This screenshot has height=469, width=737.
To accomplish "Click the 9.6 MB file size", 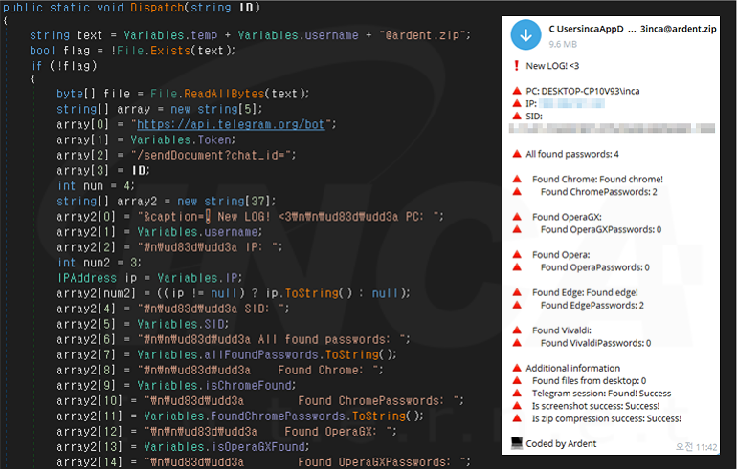I will [563, 44].
